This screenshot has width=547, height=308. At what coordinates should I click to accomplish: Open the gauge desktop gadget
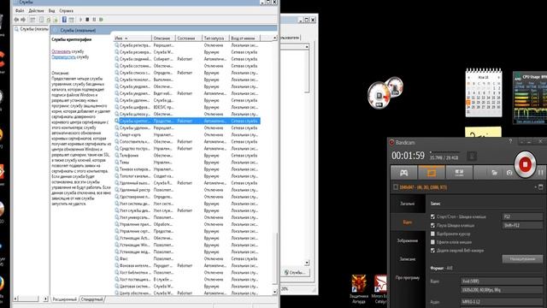pos(385,92)
